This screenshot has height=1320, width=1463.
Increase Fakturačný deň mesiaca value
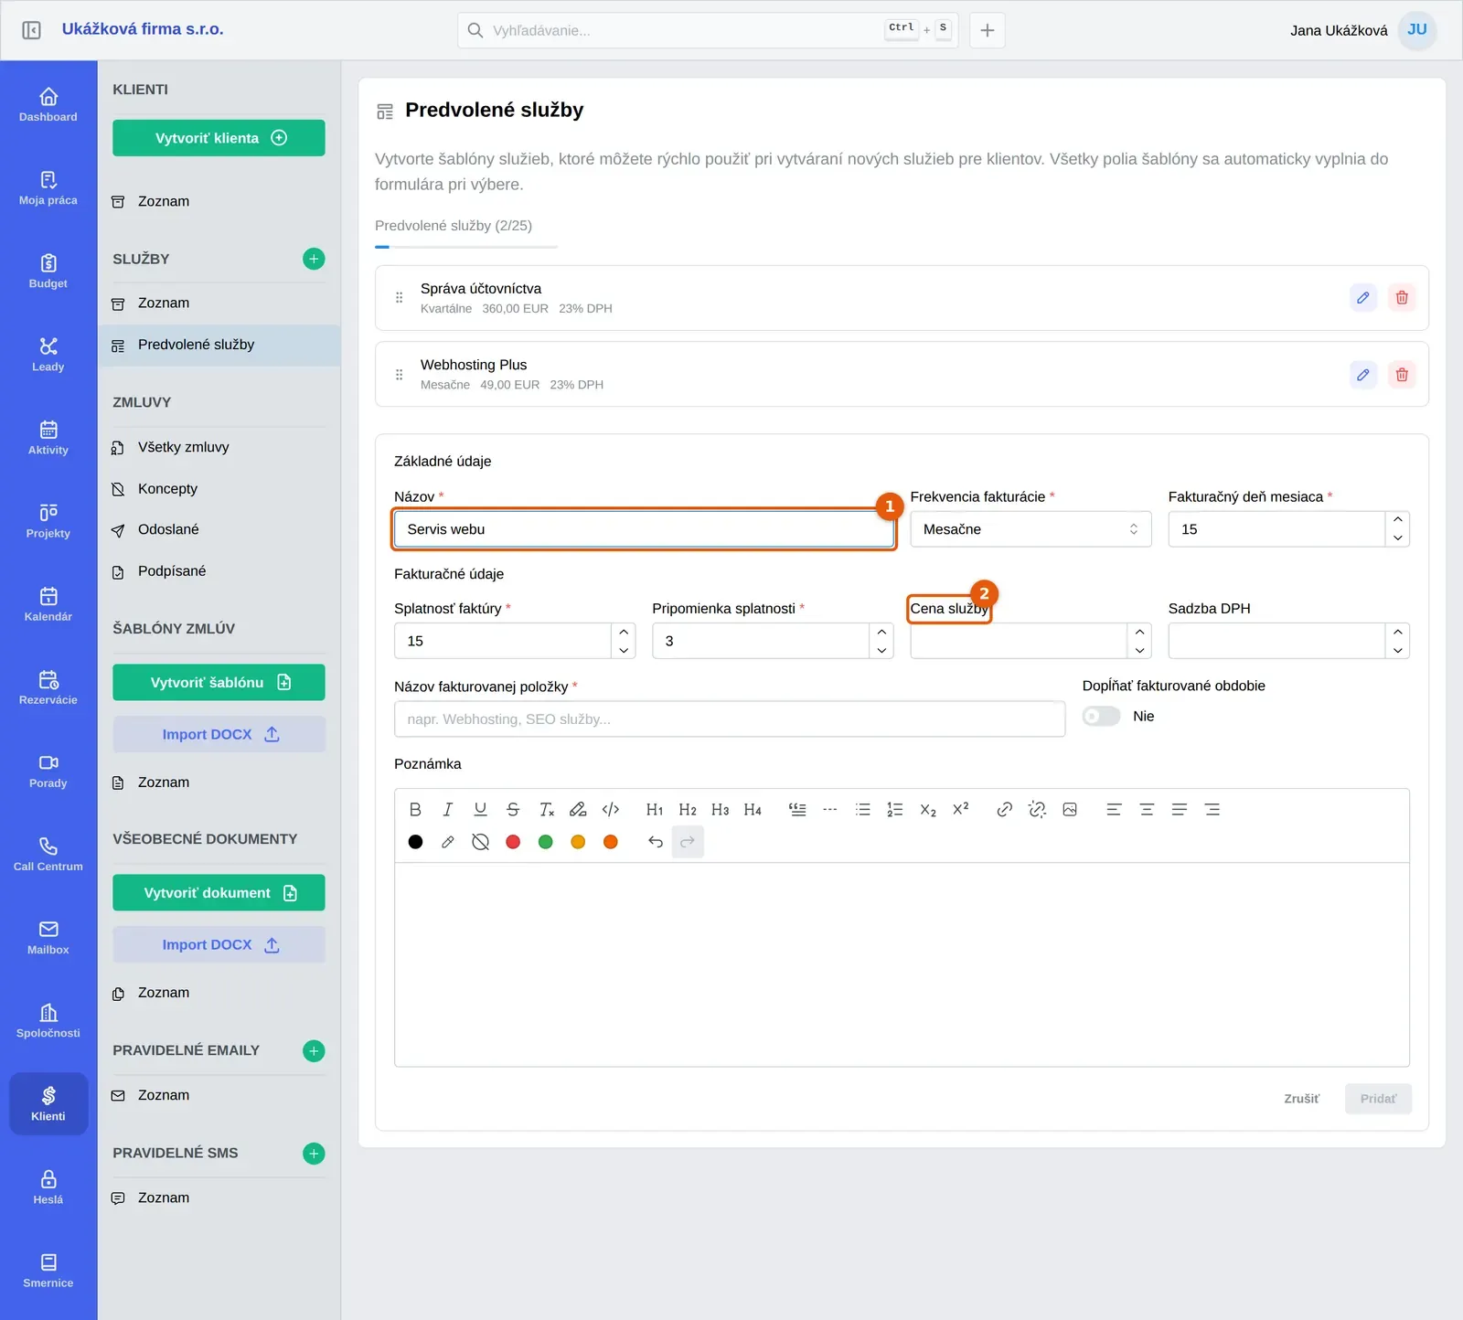(x=1397, y=520)
